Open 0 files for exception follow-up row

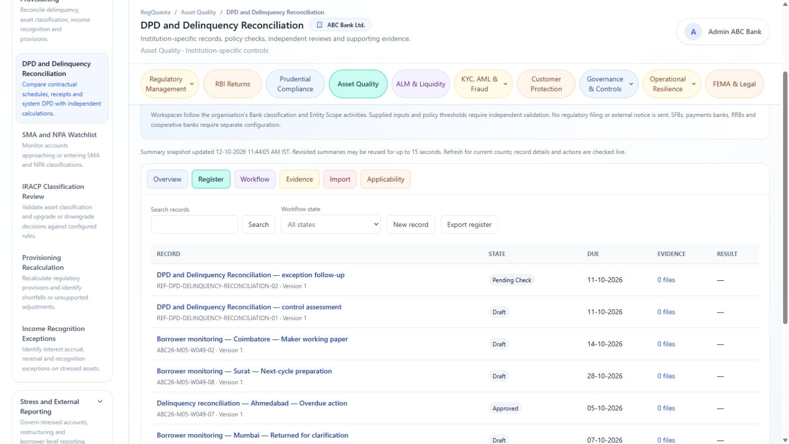click(x=666, y=280)
